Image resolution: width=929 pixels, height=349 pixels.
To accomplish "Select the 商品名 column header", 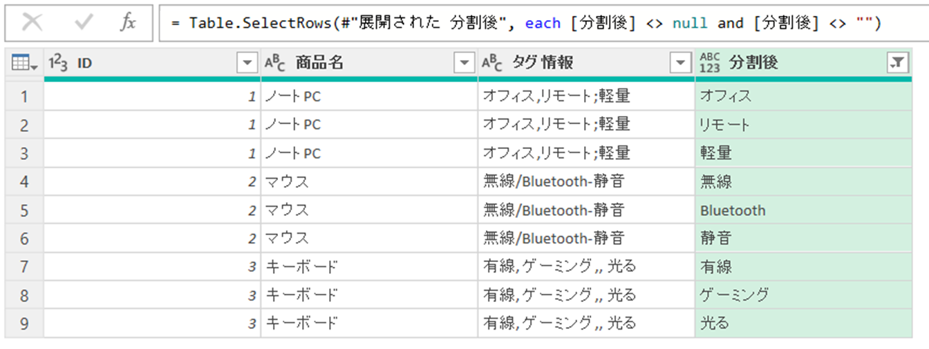I will tap(359, 63).
